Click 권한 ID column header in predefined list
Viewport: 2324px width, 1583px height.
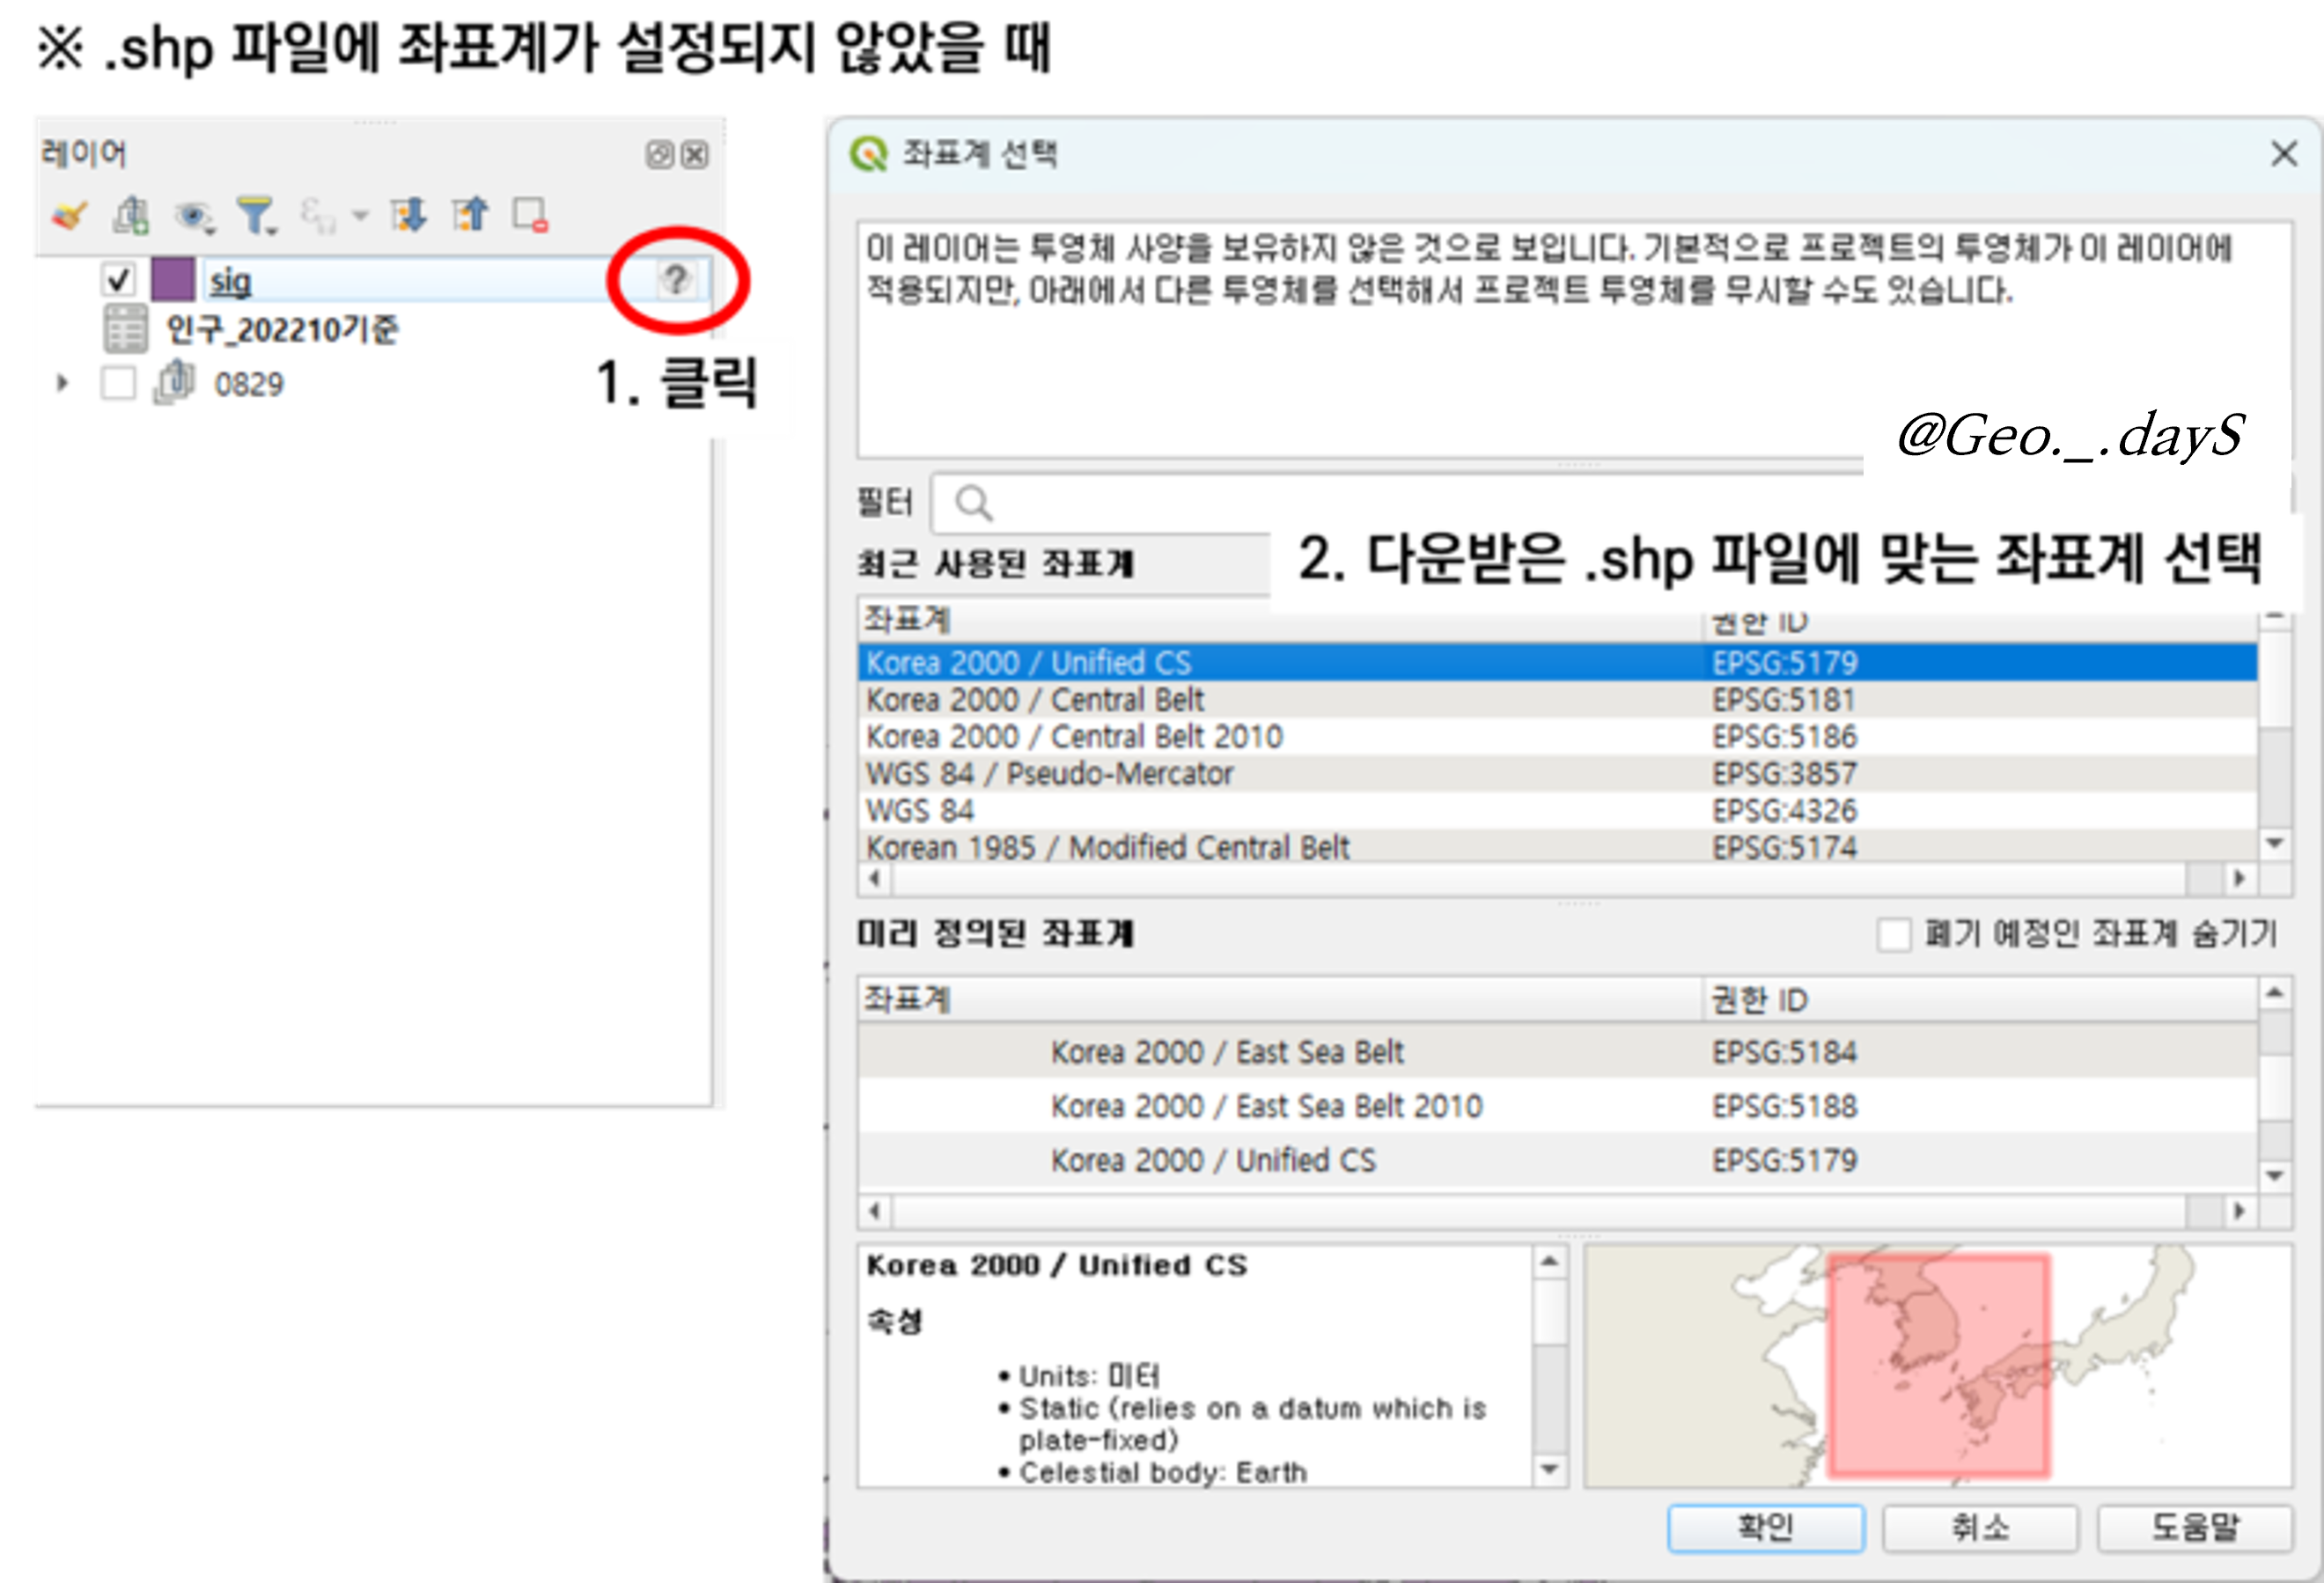[1980, 1000]
